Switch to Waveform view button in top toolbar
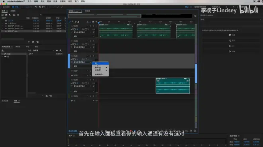The image size is (263, 147). (6, 7)
